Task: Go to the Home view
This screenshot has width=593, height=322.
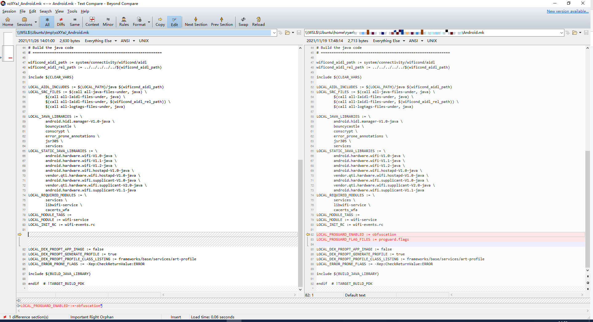Action: tap(8, 22)
